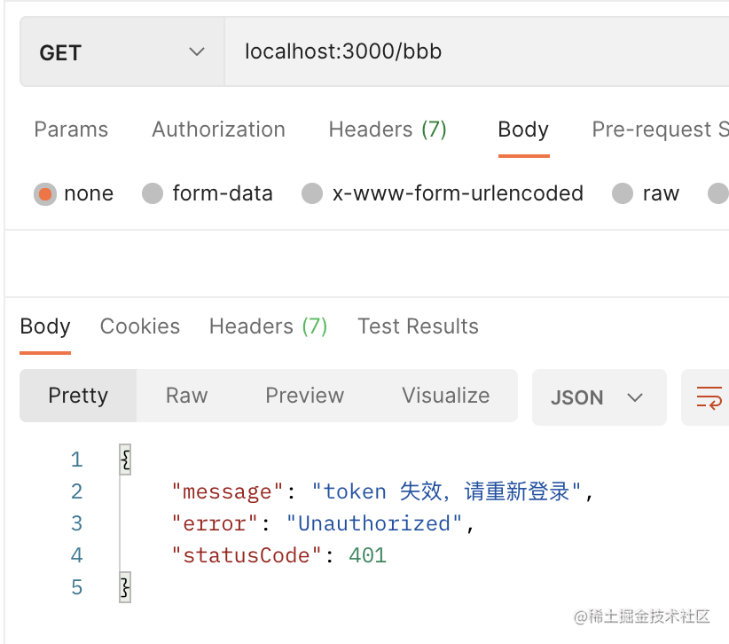729x644 pixels.
Task: Select the Visualize view button
Action: click(445, 396)
